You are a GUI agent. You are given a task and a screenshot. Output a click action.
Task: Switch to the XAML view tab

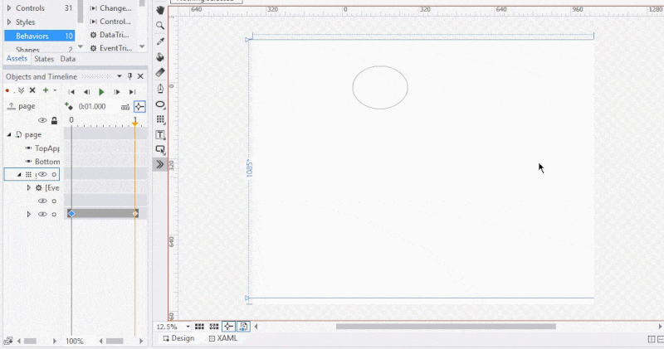click(x=223, y=338)
